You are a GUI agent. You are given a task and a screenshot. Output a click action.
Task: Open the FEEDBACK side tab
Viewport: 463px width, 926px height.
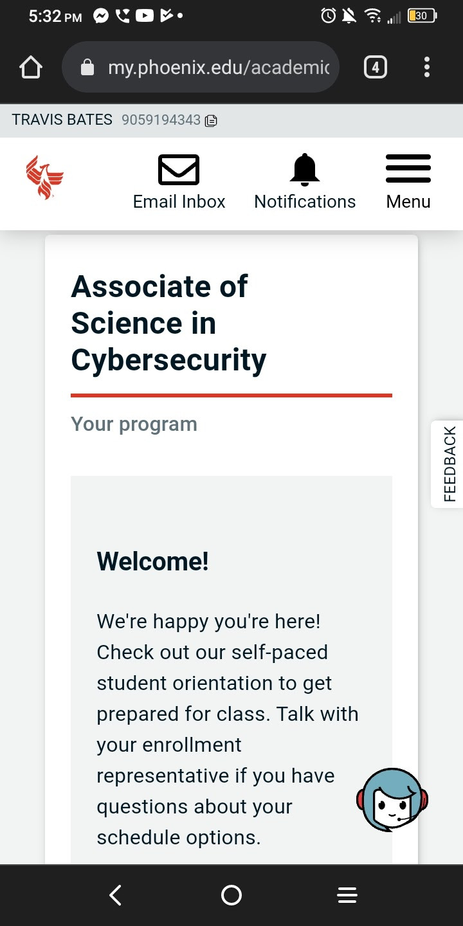point(448,464)
